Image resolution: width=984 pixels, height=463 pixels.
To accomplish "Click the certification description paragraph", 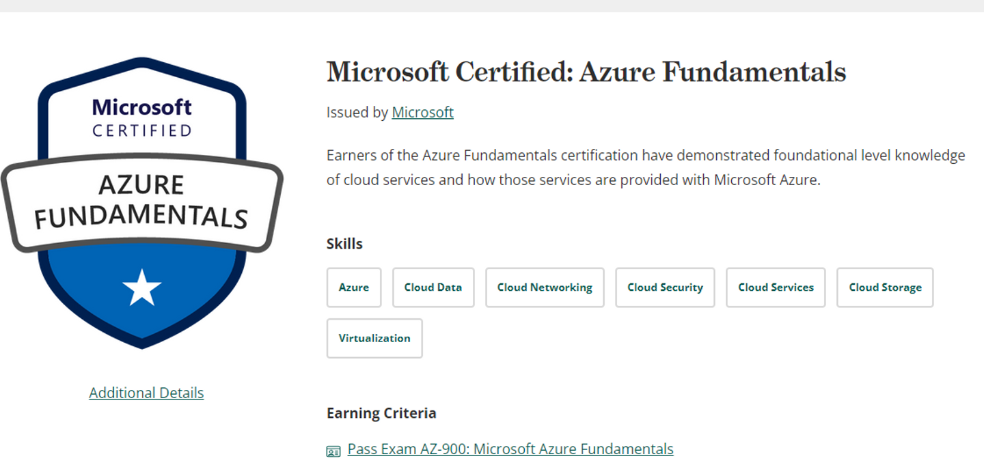I will coord(645,167).
